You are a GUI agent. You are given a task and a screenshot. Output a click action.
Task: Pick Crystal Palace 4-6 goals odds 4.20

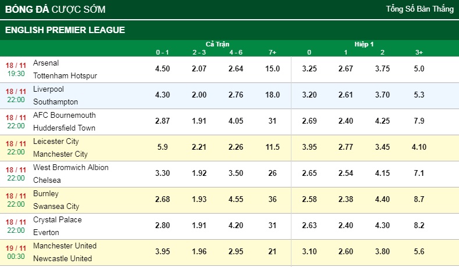236,226
